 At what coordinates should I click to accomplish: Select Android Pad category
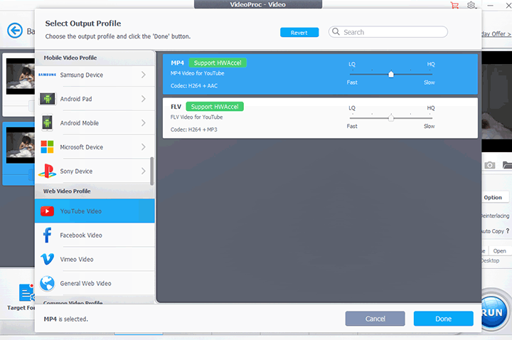95,99
